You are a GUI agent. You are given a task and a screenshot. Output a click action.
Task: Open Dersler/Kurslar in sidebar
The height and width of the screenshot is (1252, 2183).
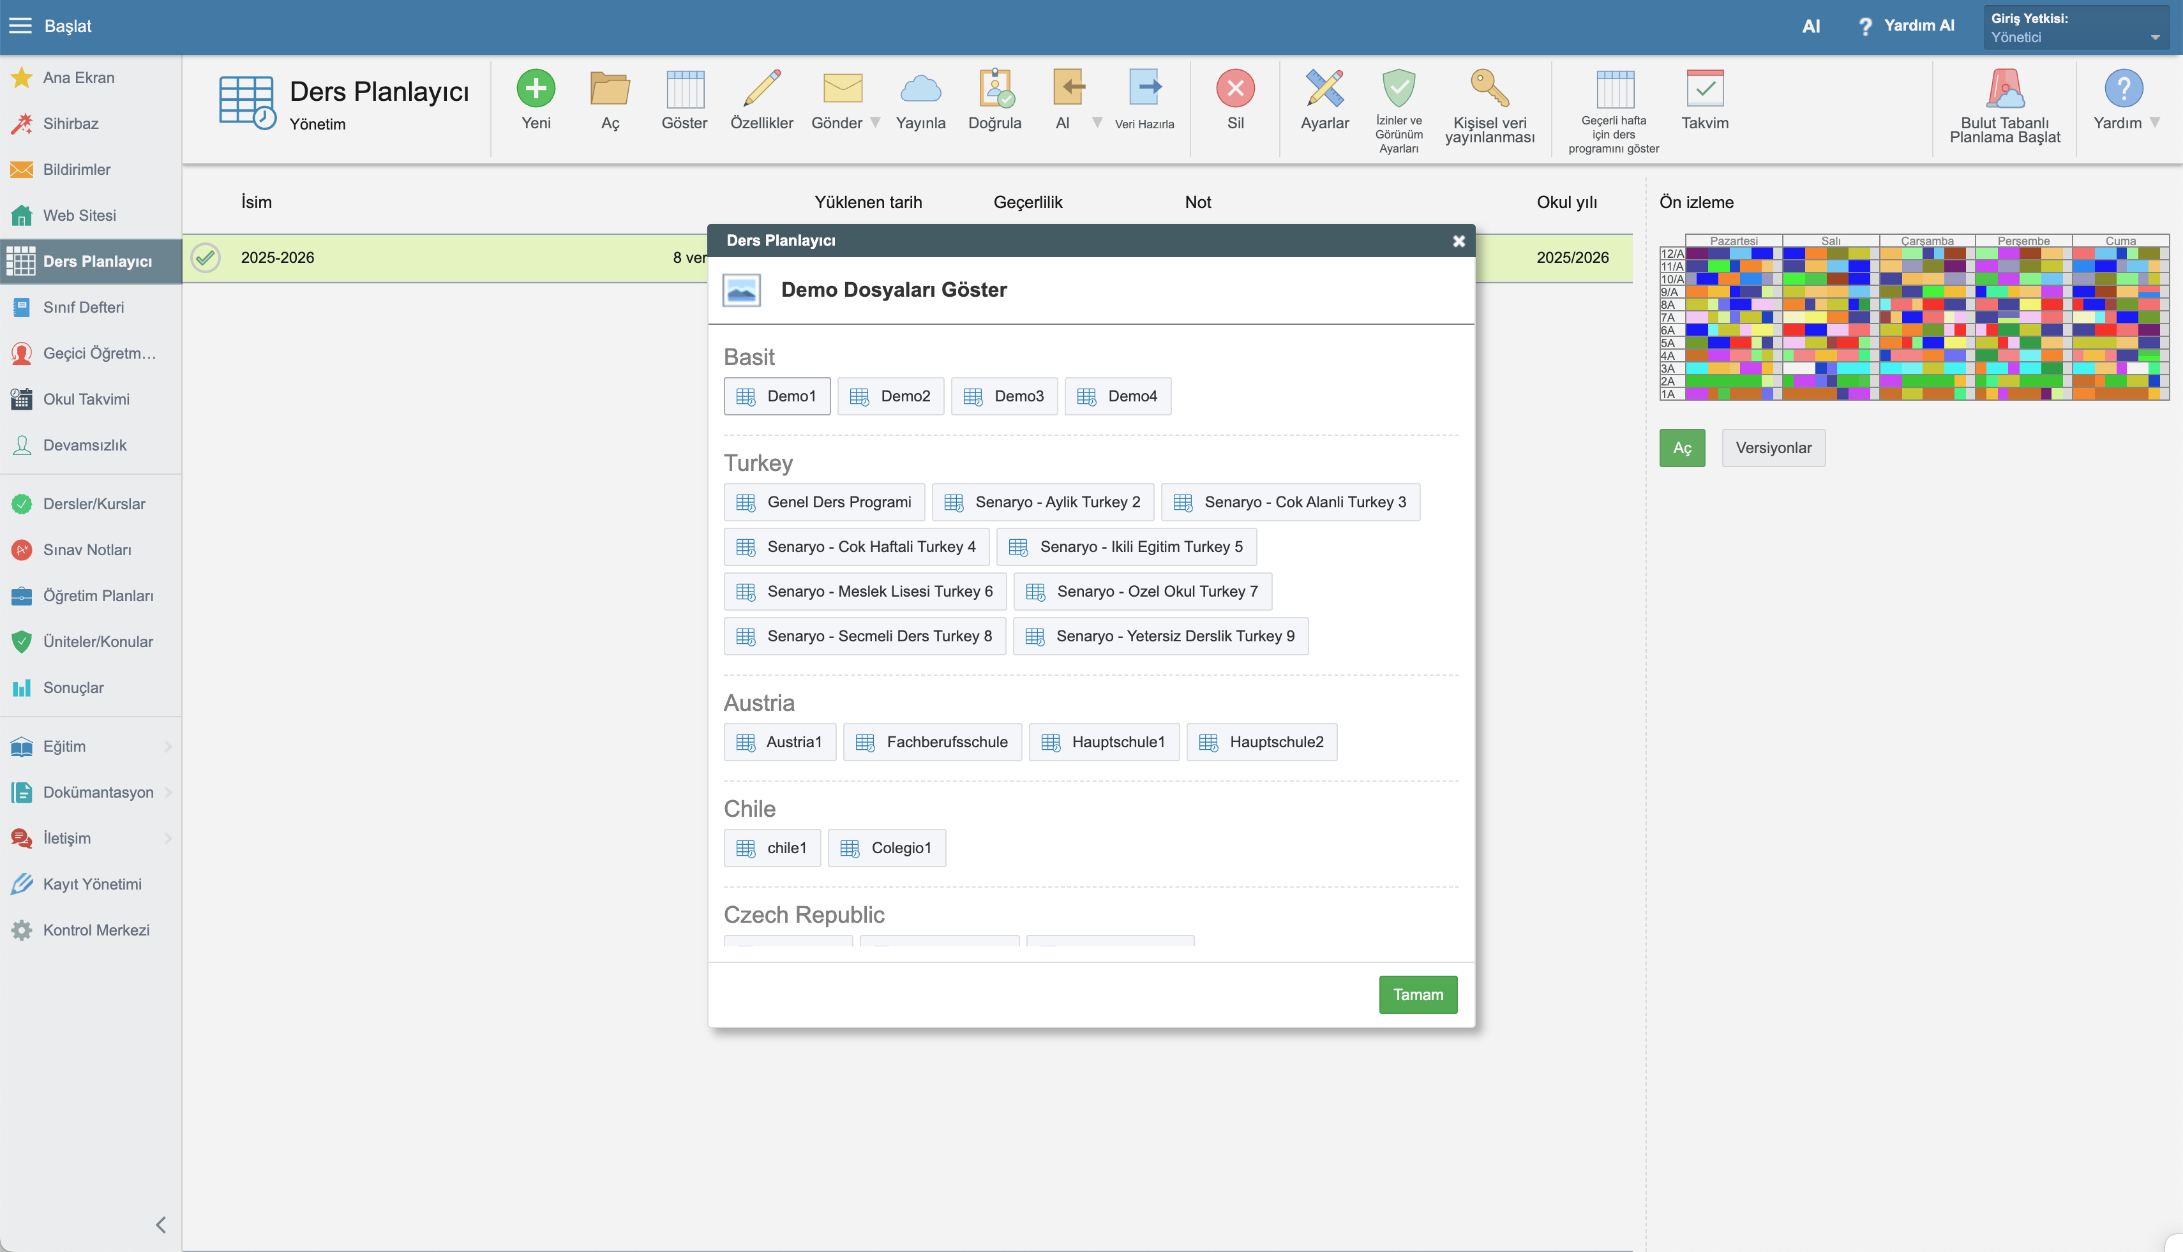(x=91, y=504)
